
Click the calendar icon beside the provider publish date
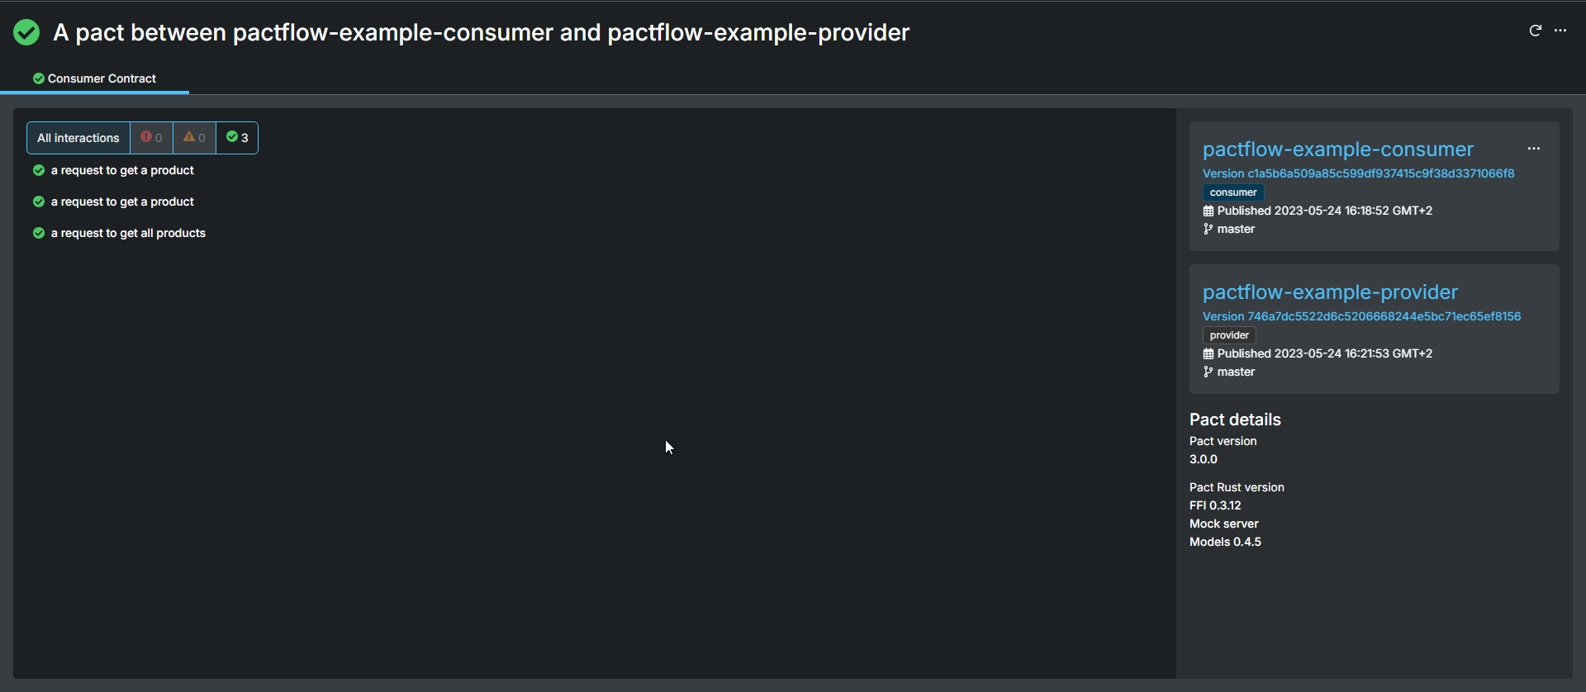[x=1209, y=353]
